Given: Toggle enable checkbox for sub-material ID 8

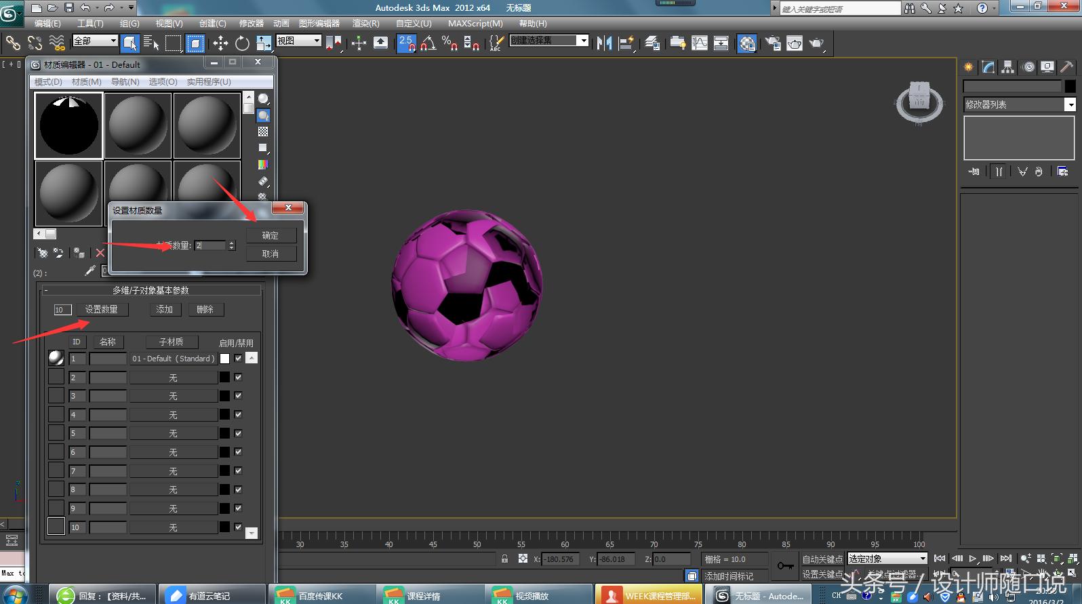Looking at the screenshot, I should tap(238, 489).
